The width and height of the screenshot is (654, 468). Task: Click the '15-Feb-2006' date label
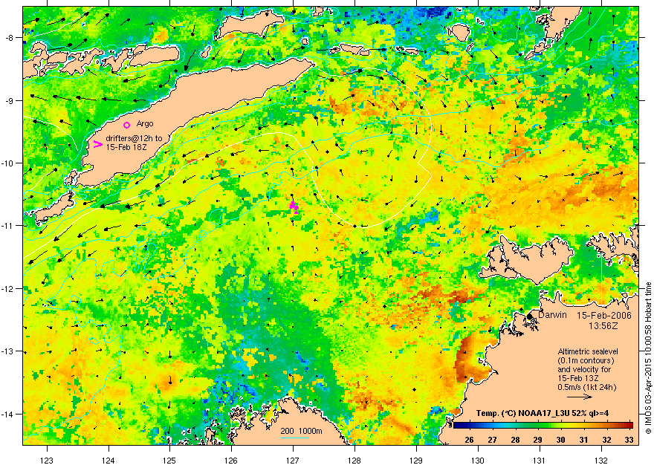pos(604,316)
